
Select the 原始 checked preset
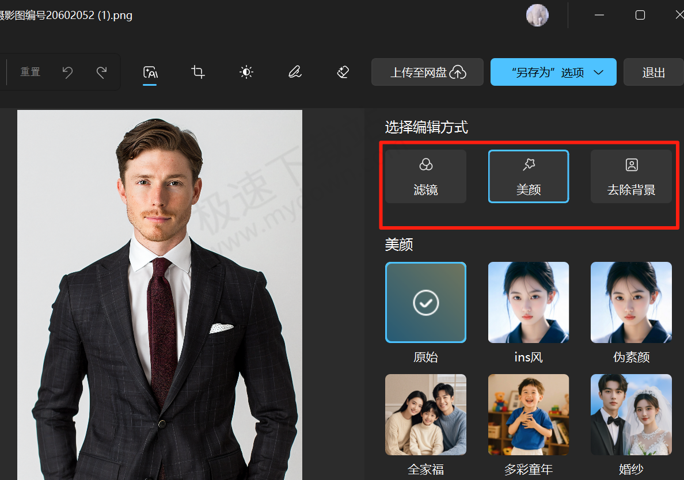point(425,302)
